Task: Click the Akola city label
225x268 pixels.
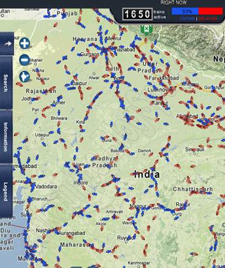Action: (101, 224)
